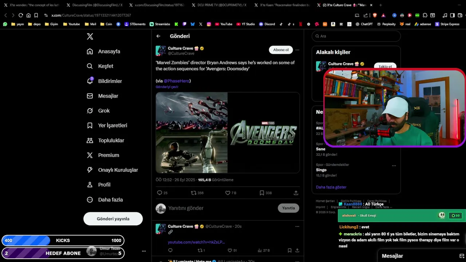Click browser bookmark page icon
Viewport: 466px width, 262px height.
point(36,15)
